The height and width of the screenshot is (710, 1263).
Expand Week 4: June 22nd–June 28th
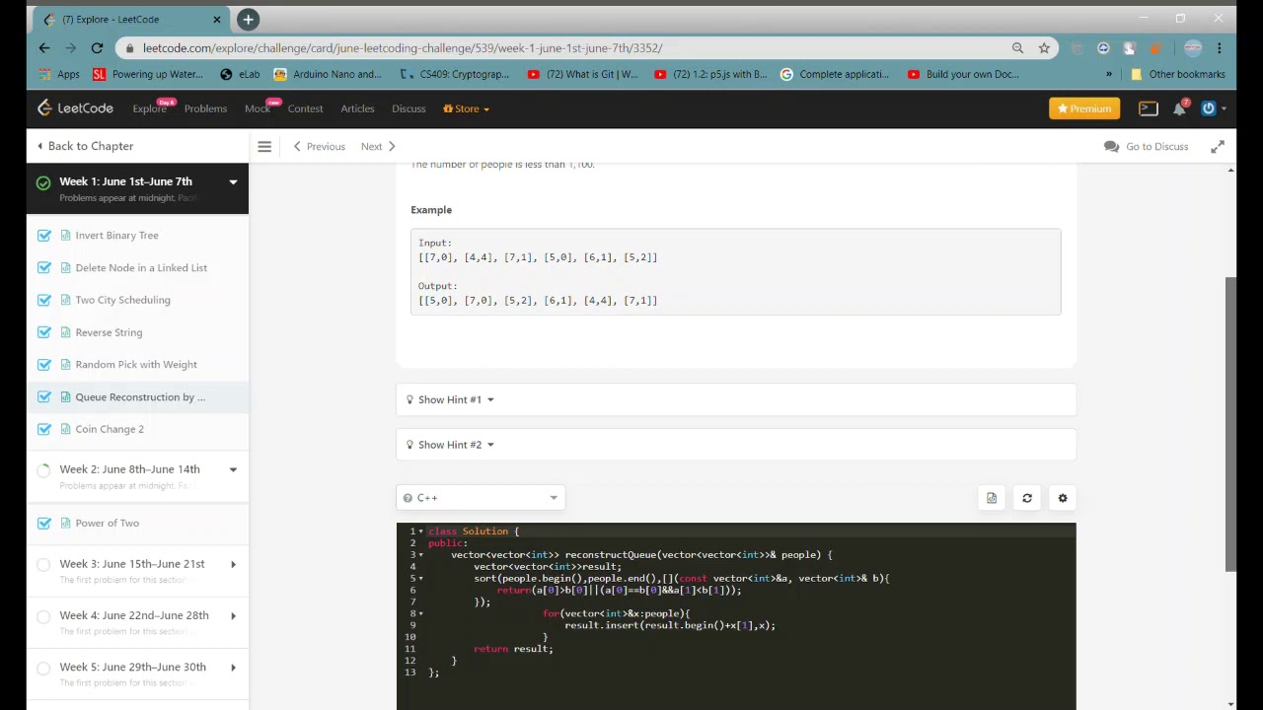coord(233,616)
